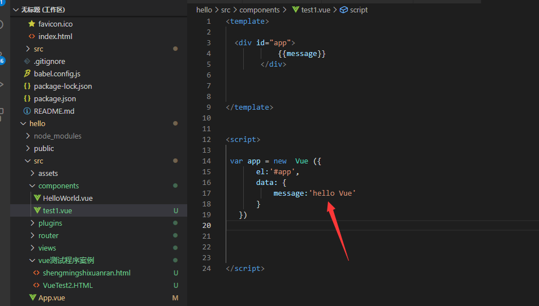Click the HTML icon beside VueTest2.HTML
539x306 pixels.
(x=36, y=285)
